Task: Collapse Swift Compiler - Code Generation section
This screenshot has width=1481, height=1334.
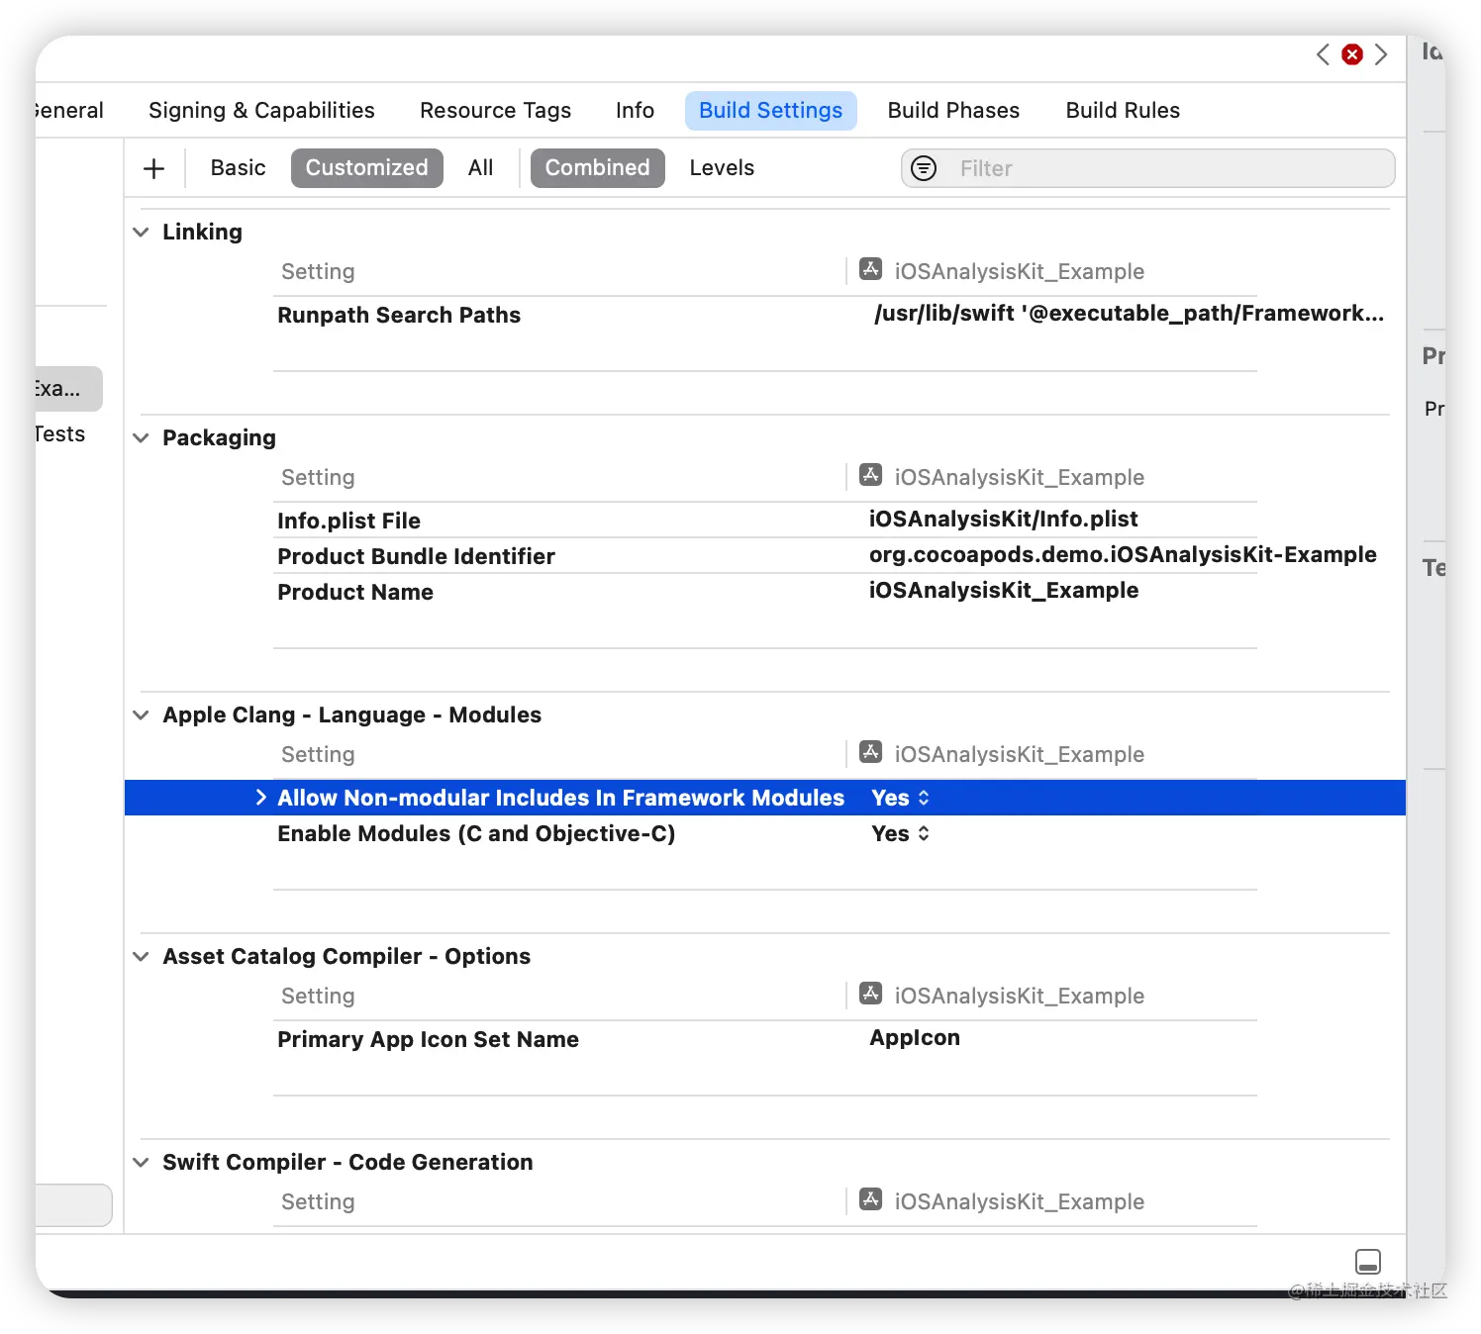Action: pos(142,1162)
